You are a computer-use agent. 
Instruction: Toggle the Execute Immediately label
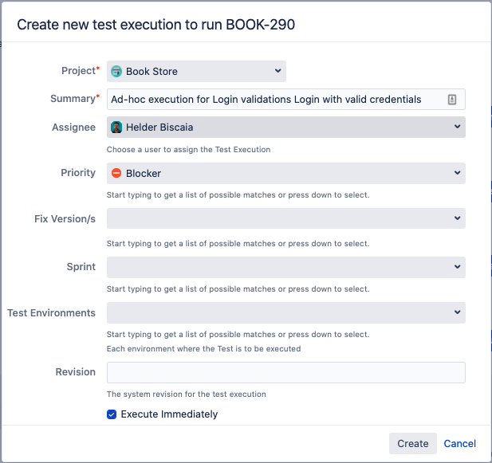coord(169,414)
